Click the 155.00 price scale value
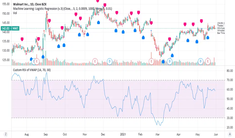This screenshot has width=235, height=138. (x=6, y=4)
